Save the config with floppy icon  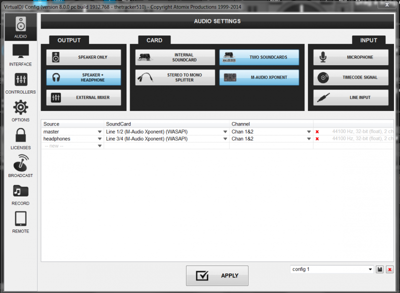380,269
